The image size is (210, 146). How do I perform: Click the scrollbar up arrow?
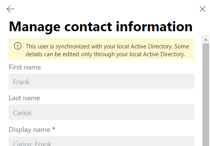[x=206, y=40]
